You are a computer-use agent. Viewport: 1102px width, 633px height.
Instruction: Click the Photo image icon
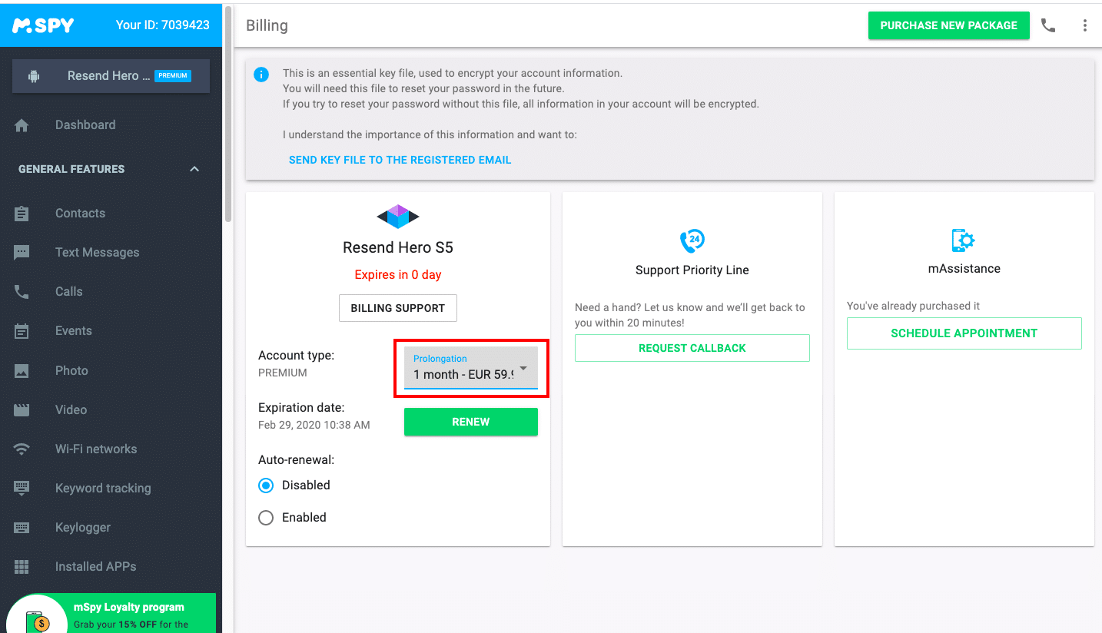coord(22,371)
